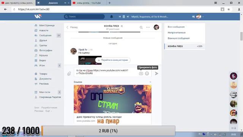Open Реклама in left menu

tap(44, 84)
